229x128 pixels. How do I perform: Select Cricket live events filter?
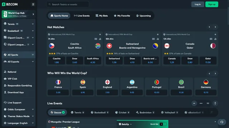click(x=122, y=112)
